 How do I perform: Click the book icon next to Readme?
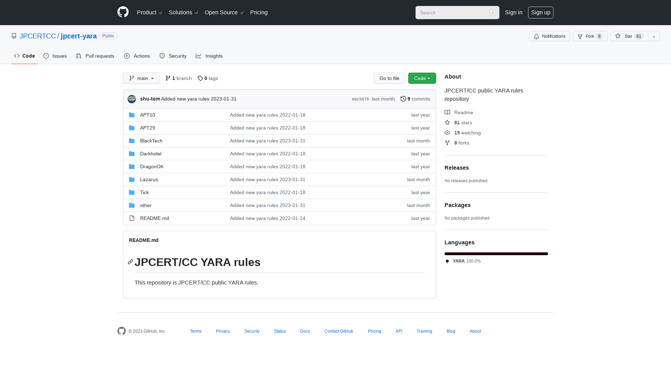(447, 112)
